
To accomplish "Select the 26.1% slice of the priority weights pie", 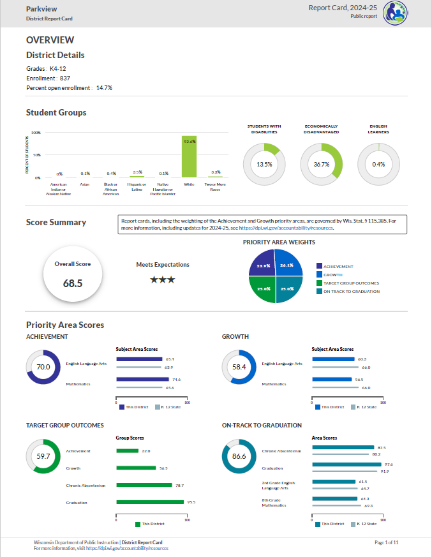I will click(x=288, y=264).
